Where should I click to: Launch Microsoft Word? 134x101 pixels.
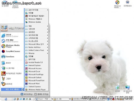click(37, 83)
